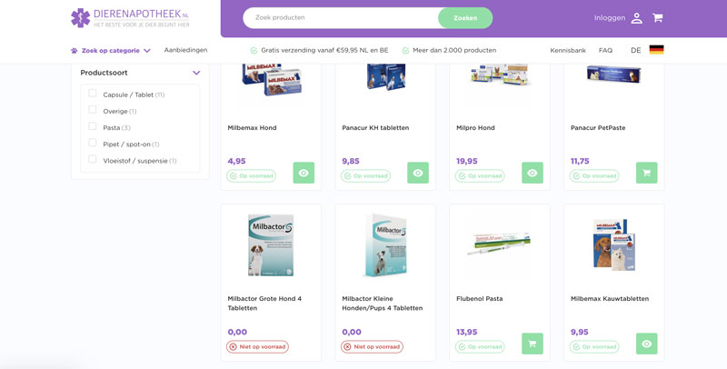The height and width of the screenshot is (369, 727).
Task: Open the Aanbiedingen menu item
Action: pyautogui.click(x=186, y=50)
